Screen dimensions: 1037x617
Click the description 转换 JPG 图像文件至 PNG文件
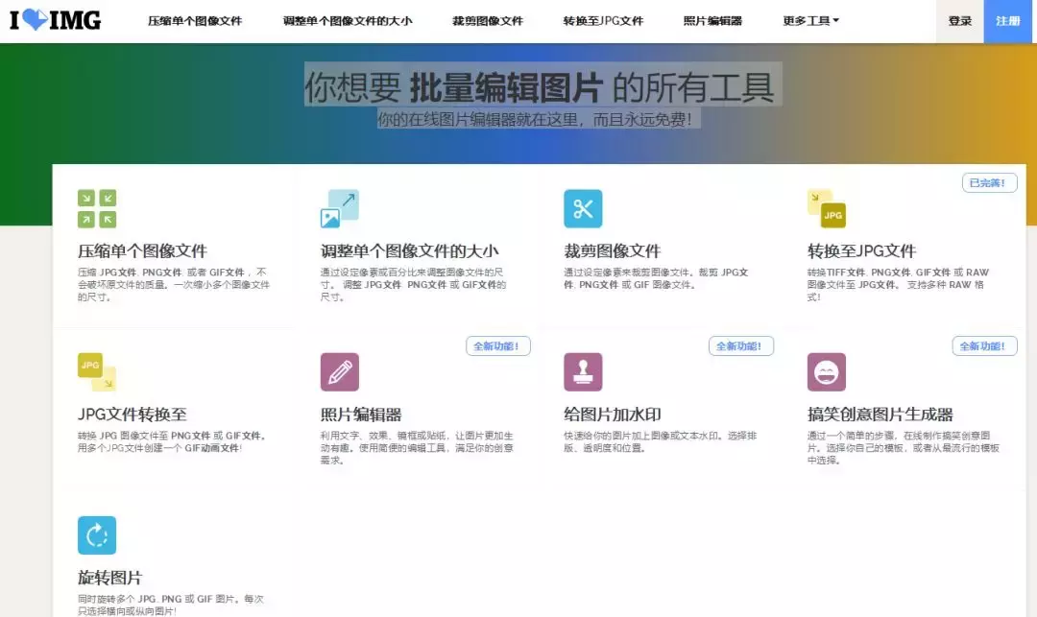(x=171, y=441)
